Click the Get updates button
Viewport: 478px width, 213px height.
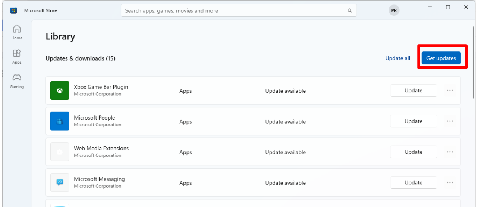441,58
